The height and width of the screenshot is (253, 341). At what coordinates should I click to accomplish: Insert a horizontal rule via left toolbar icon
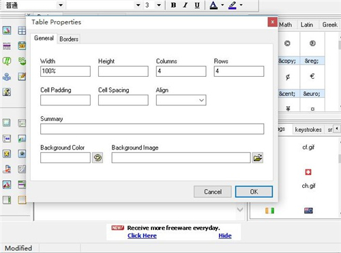(x=7, y=46)
